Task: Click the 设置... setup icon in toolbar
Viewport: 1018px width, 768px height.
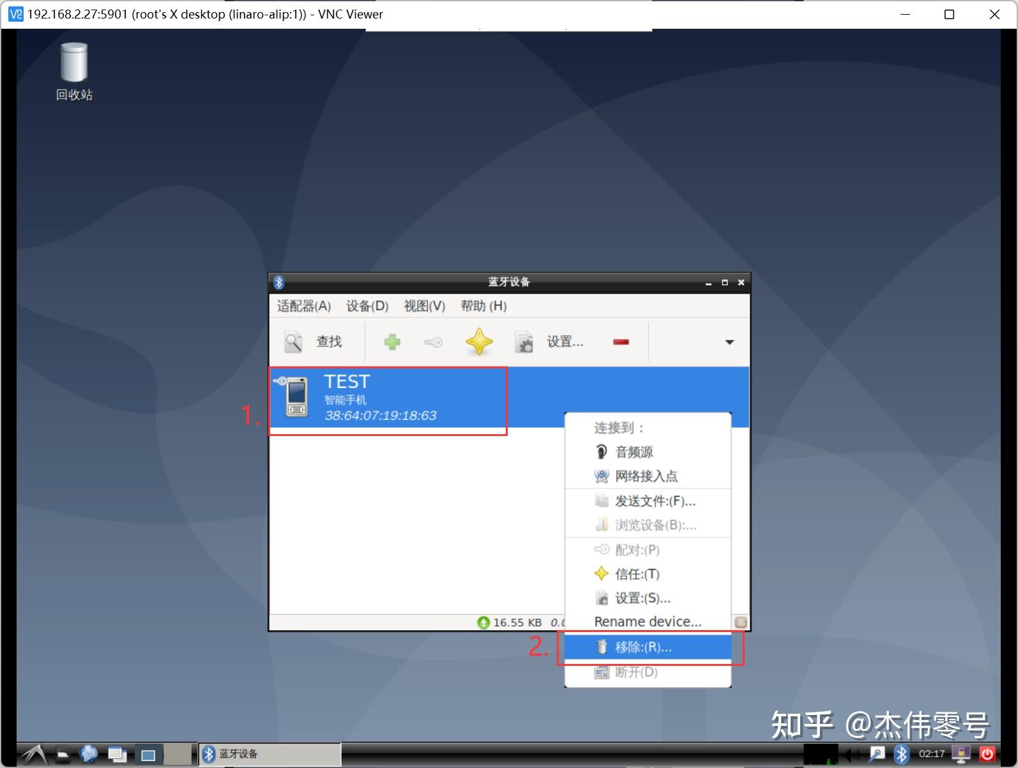Action: coord(524,342)
